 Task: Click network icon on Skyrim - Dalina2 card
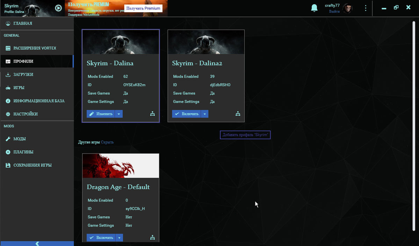pyautogui.click(x=238, y=114)
